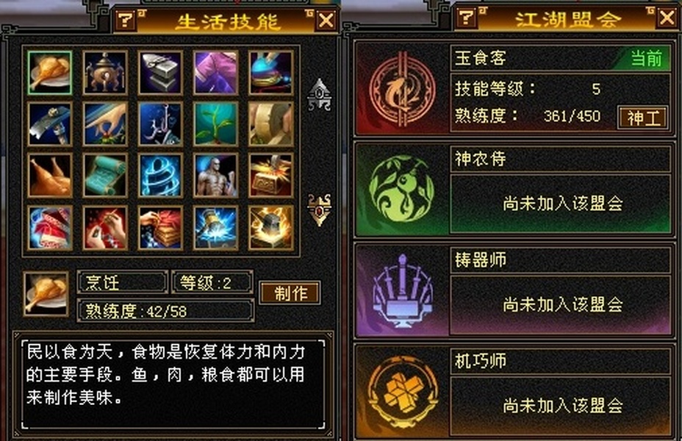
Task: Select the muscular man skill icon
Action: [216, 175]
